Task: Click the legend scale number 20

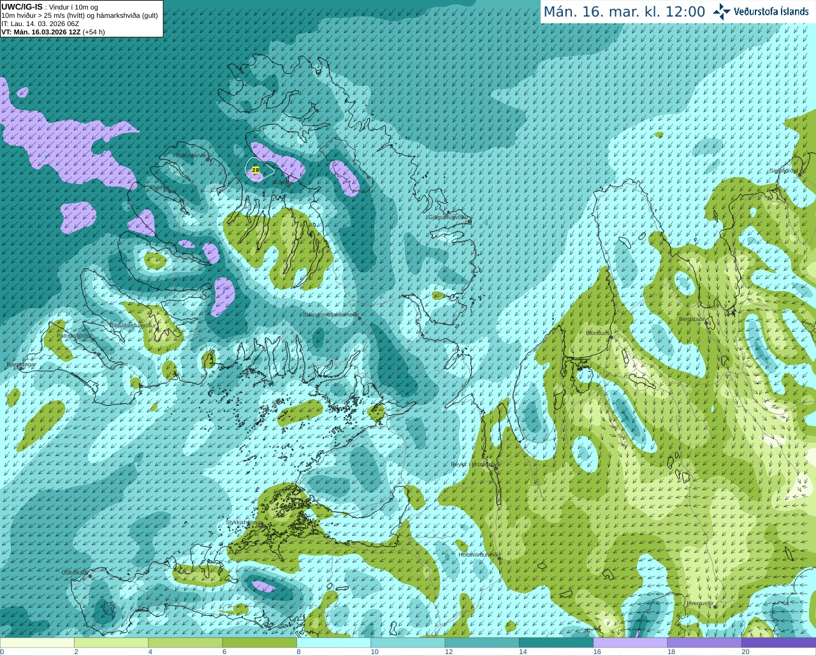Action: (746, 652)
